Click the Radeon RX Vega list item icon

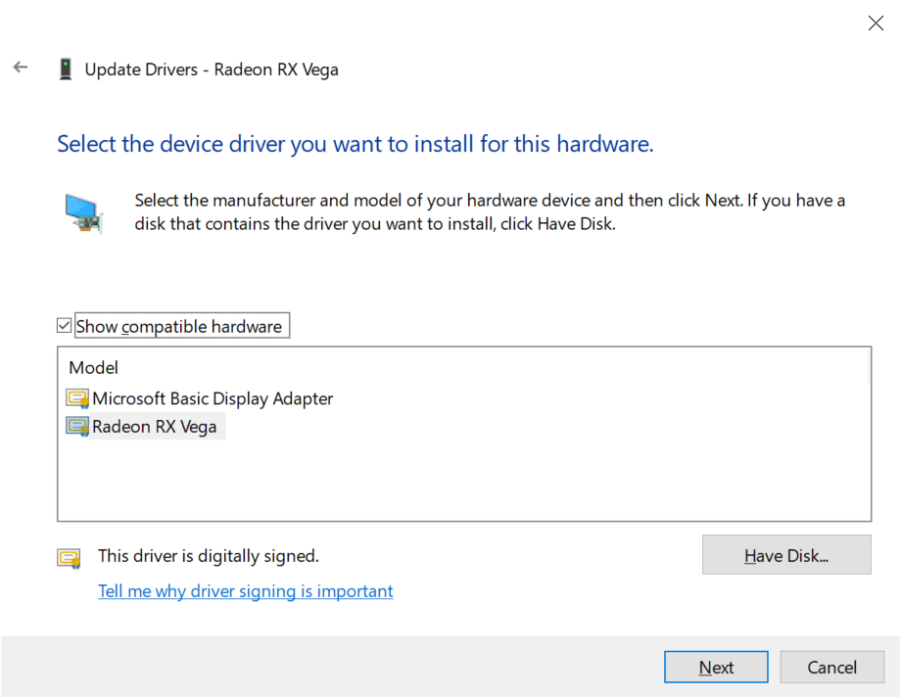point(77,427)
